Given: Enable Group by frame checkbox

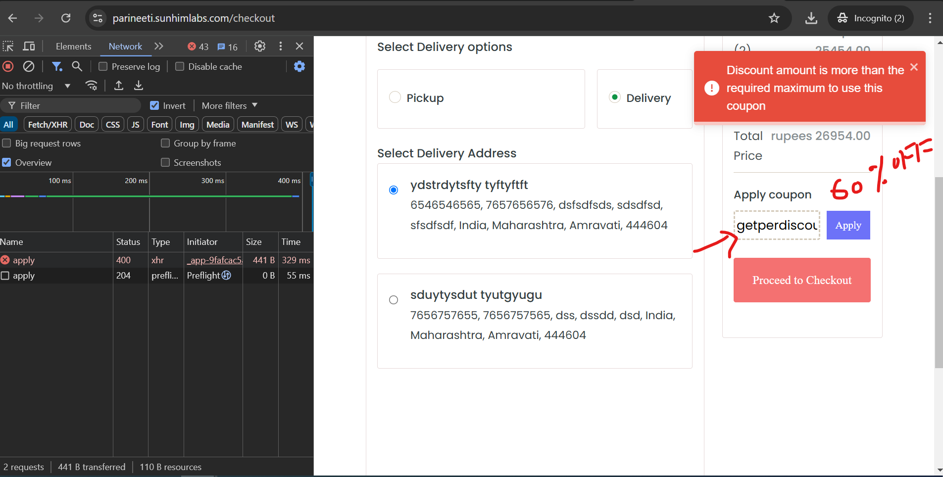Looking at the screenshot, I should click(165, 143).
